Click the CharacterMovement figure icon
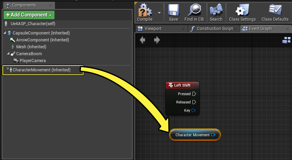Screen dimensions: 292x160 (x=11, y=70)
